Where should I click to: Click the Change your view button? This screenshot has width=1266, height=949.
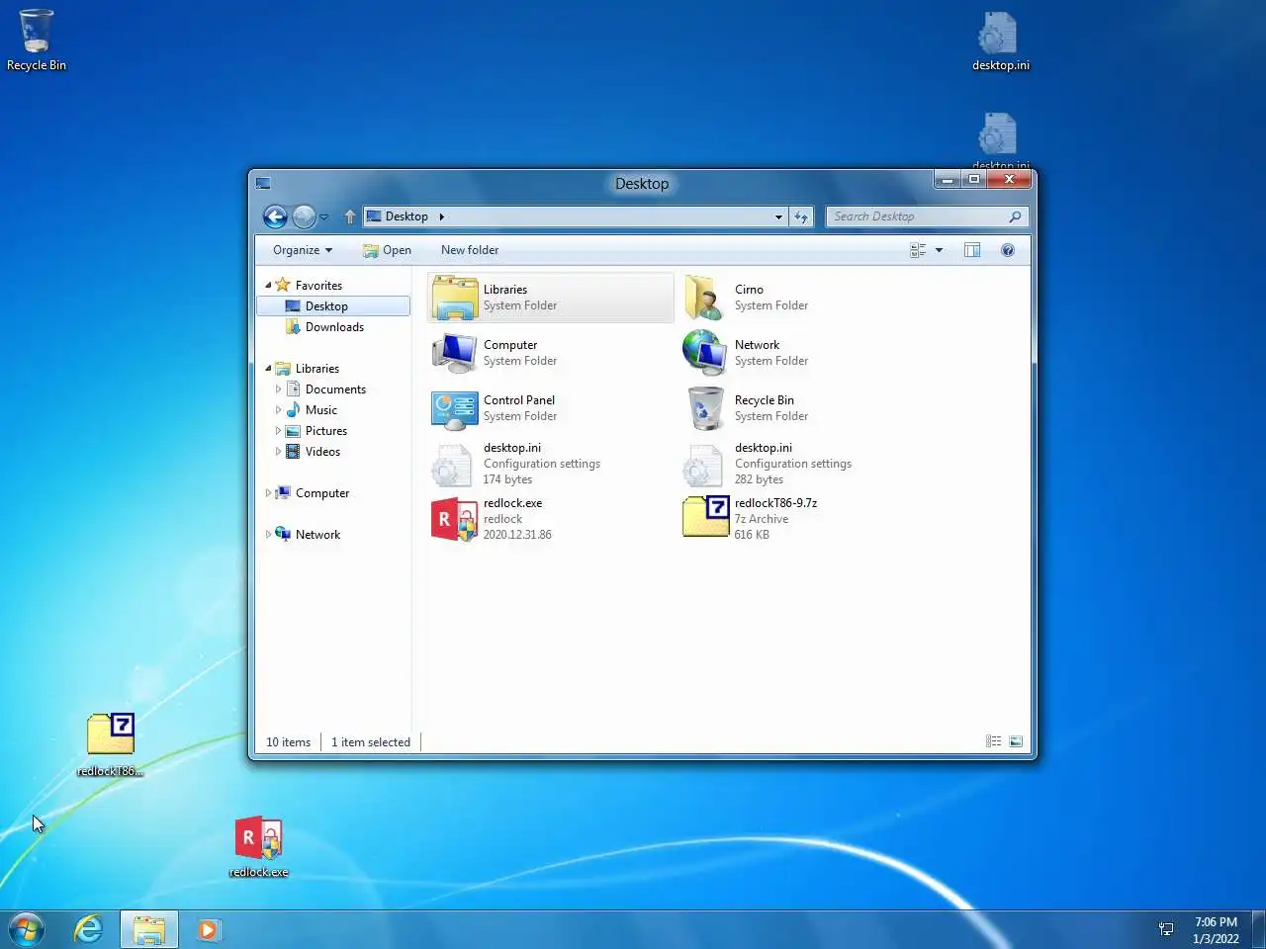coord(918,250)
